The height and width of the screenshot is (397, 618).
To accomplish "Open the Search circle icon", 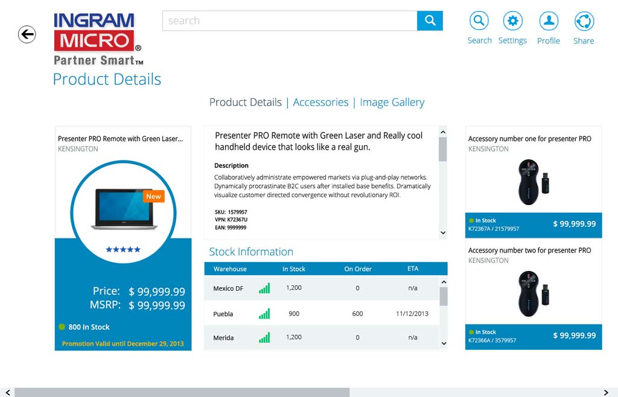I will pos(479,21).
